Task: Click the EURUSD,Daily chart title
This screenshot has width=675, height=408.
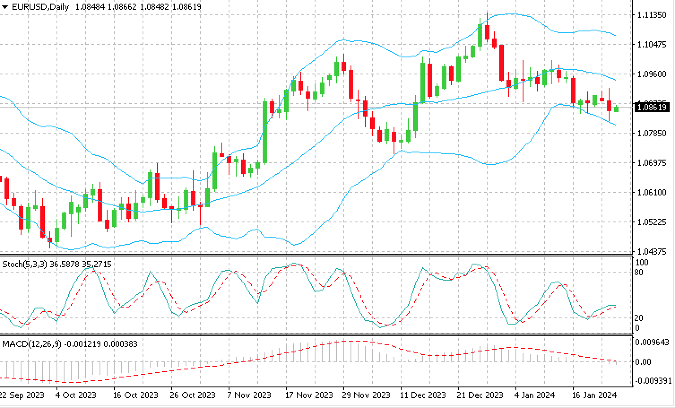Action: pos(40,7)
